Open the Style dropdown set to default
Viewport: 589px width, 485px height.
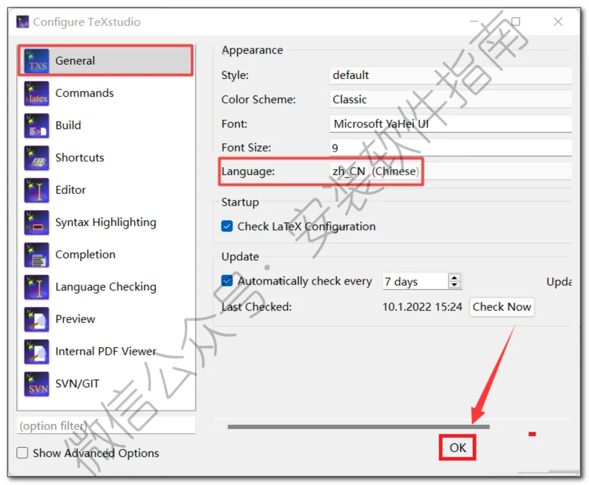pyautogui.click(x=450, y=75)
